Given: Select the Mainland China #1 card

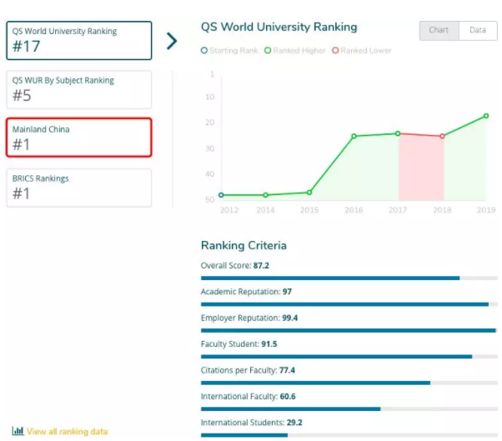Looking at the screenshot, I should click(x=78, y=138).
